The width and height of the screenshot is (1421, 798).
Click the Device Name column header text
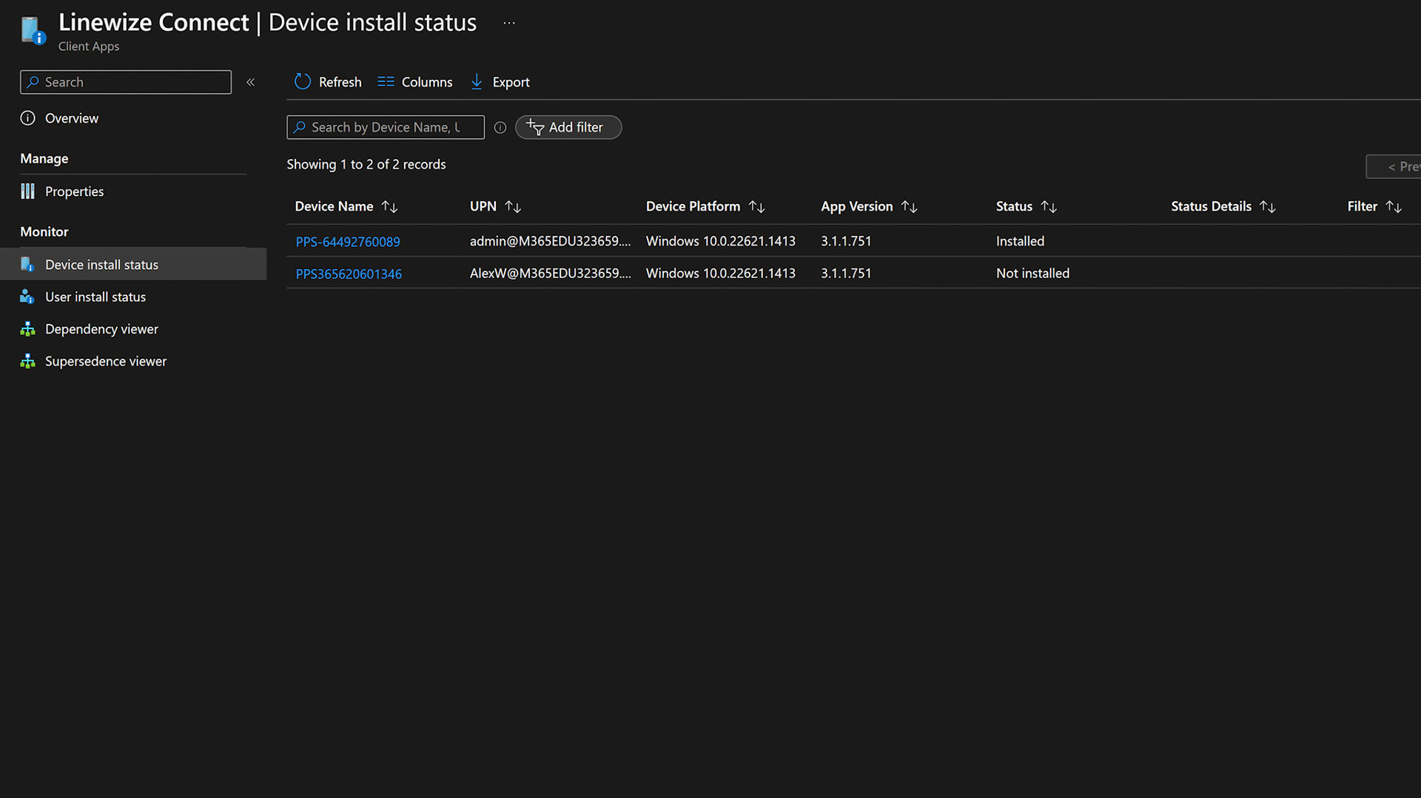point(334,206)
